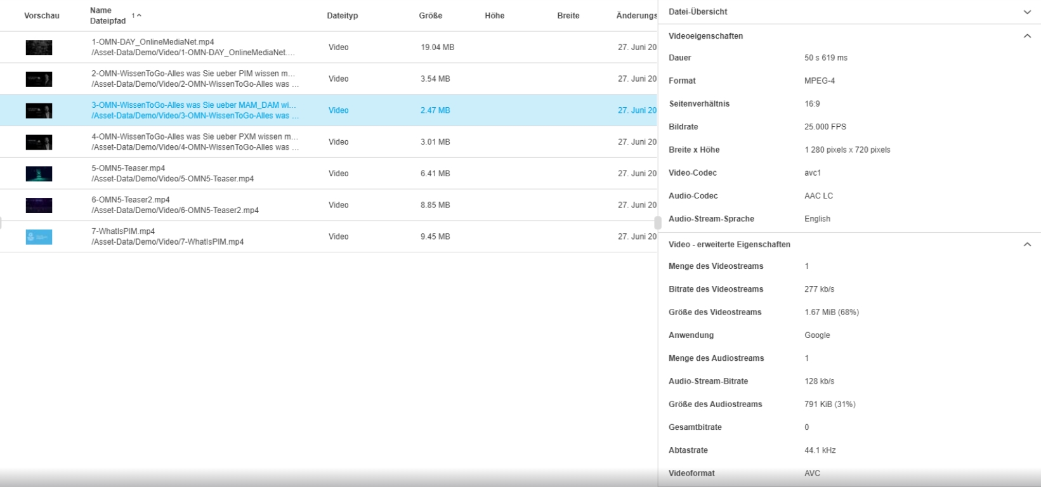Click the panel splitter handle between list and details
The height and width of the screenshot is (487, 1041).
click(657, 223)
